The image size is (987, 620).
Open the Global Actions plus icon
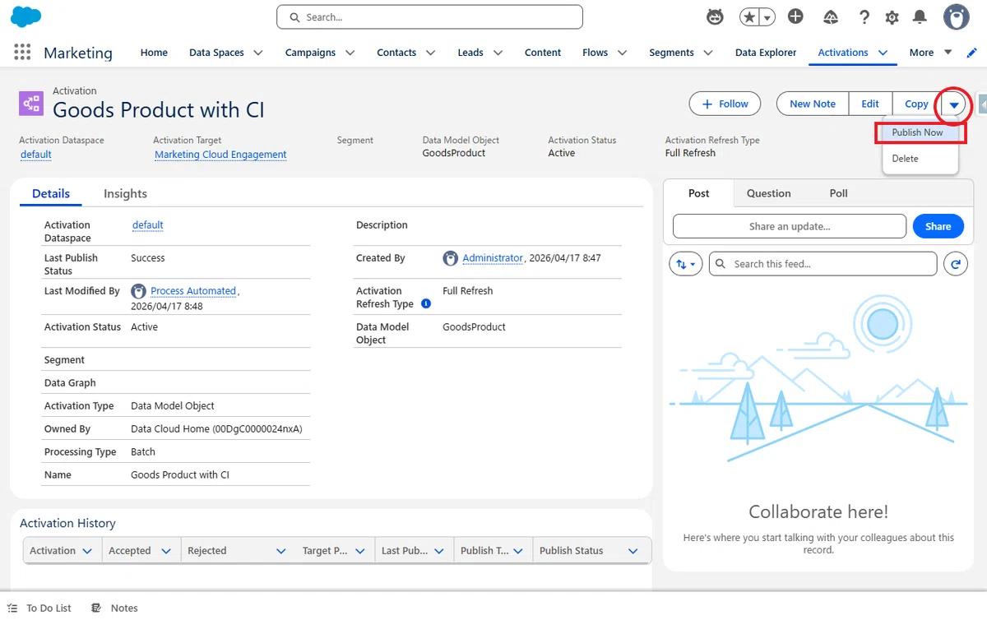pyautogui.click(x=795, y=16)
